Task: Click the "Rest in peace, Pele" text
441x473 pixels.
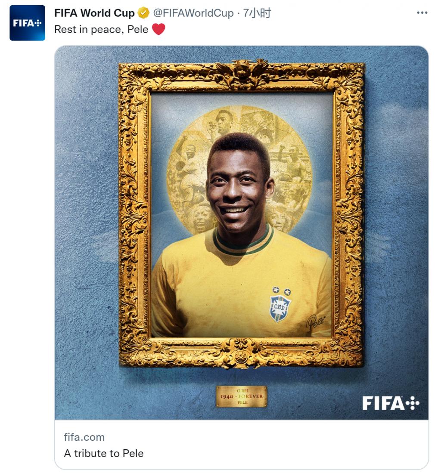Action: (101, 30)
